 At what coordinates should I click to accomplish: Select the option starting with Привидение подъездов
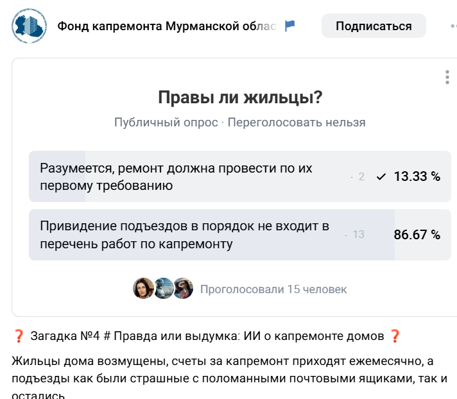coord(185,235)
